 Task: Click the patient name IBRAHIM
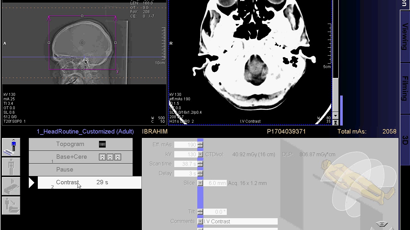pyautogui.click(x=155, y=131)
